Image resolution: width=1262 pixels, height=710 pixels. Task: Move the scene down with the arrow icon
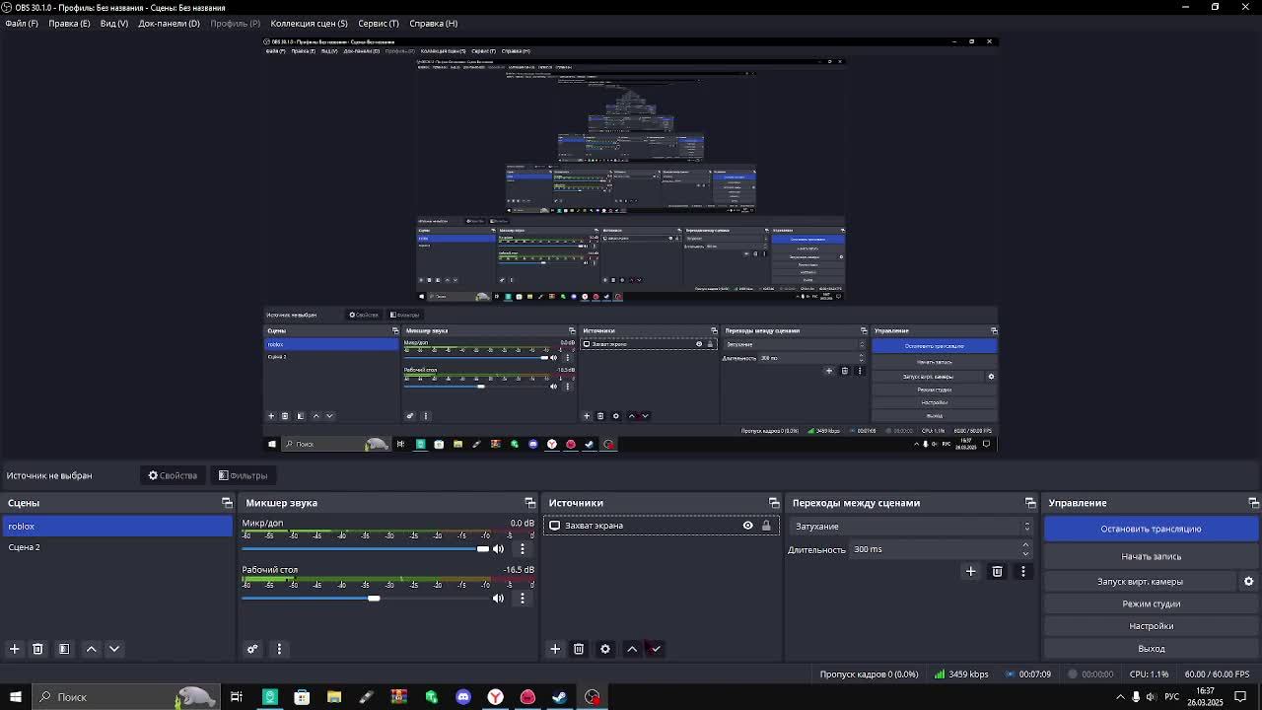point(114,649)
